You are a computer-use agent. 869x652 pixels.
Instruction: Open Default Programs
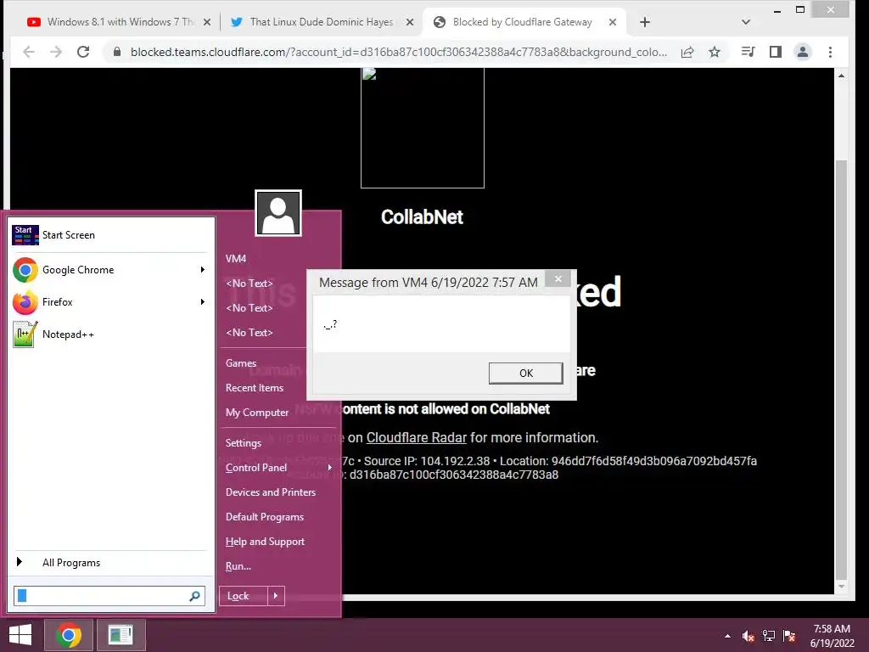[x=265, y=517]
